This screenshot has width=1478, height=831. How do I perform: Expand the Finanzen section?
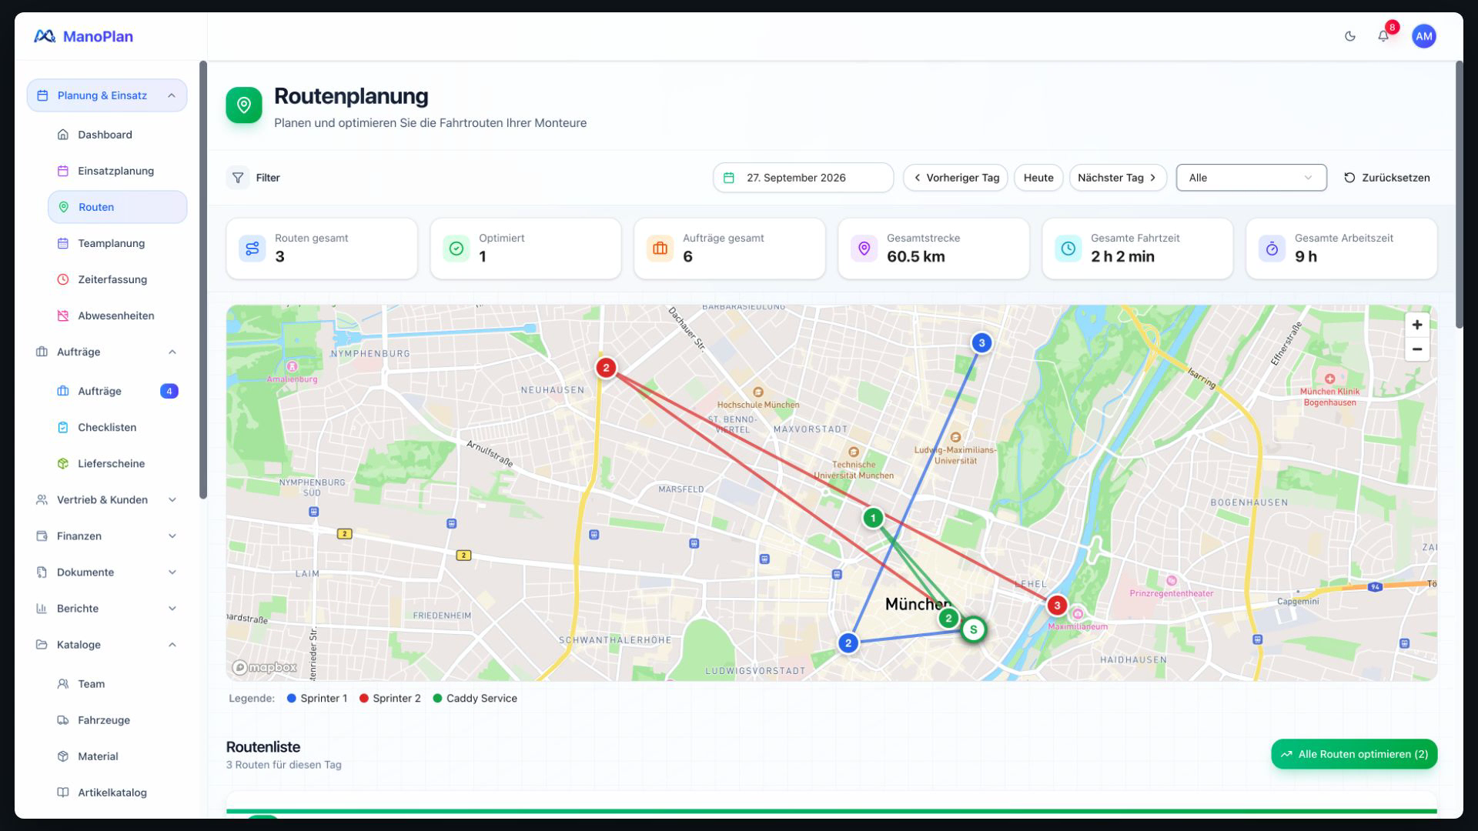(107, 536)
